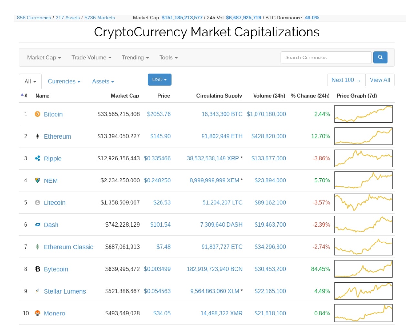
Task: Open the Litecoin name link
Action: (55, 203)
